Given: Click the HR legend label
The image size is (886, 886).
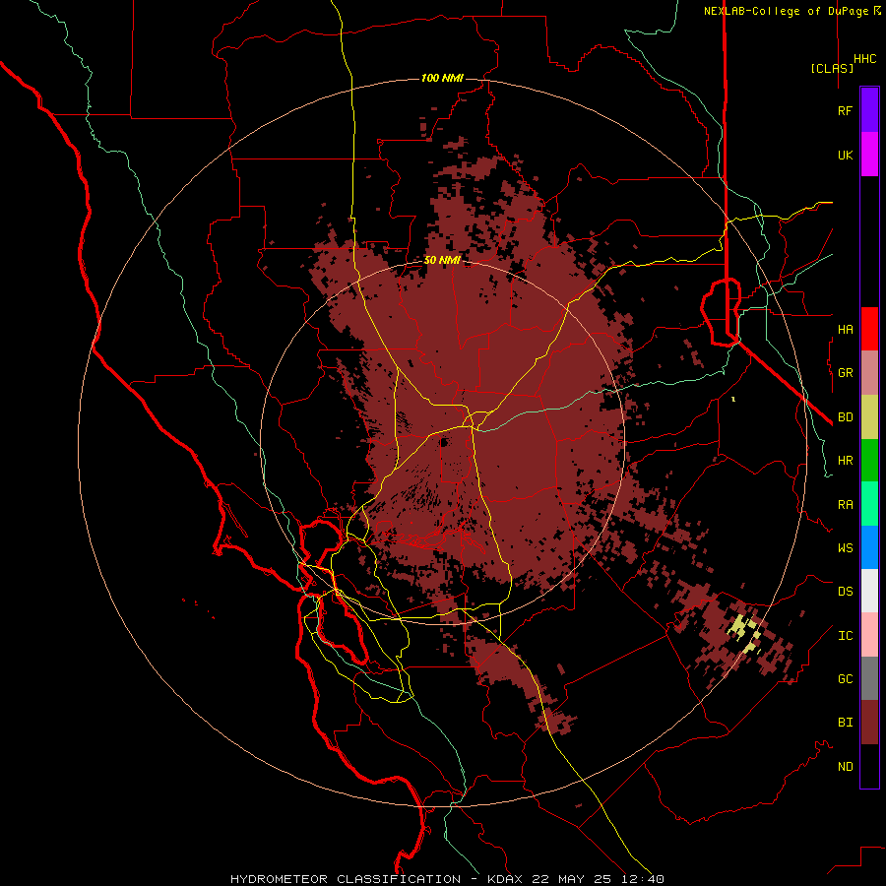Looking at the screenshot, I should 845,461.
